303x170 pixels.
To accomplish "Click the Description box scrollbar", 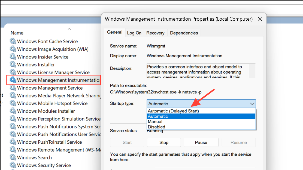I will pos(252,71).
